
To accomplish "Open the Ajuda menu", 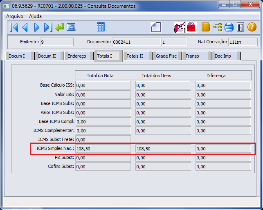I will coord(35,16).
